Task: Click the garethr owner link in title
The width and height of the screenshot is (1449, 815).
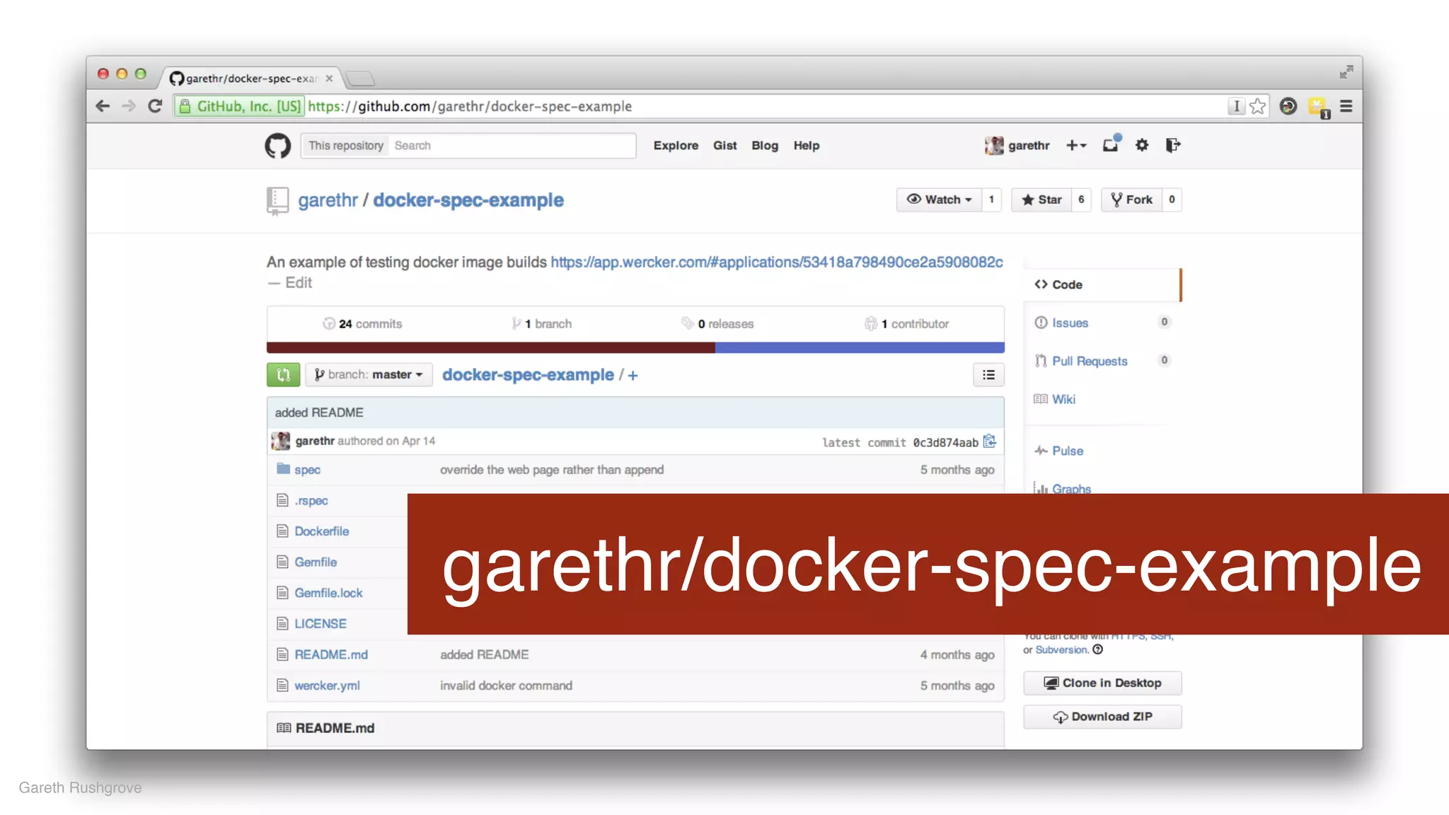Action: 328,200
